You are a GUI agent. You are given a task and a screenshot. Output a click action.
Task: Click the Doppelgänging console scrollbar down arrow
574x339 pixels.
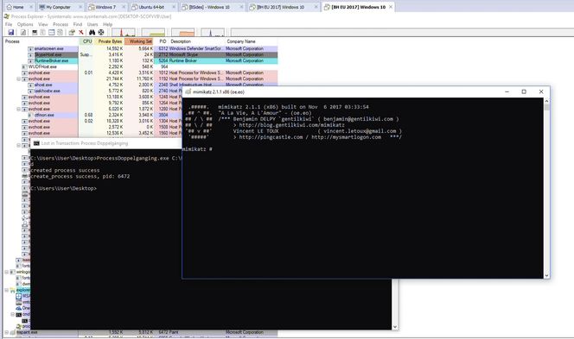(x=395, y=327)
